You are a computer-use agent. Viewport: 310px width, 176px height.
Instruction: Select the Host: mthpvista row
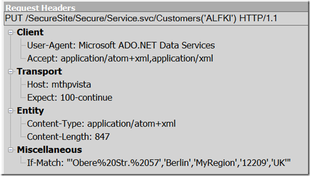pyautogui.click(x=59, y=84)
